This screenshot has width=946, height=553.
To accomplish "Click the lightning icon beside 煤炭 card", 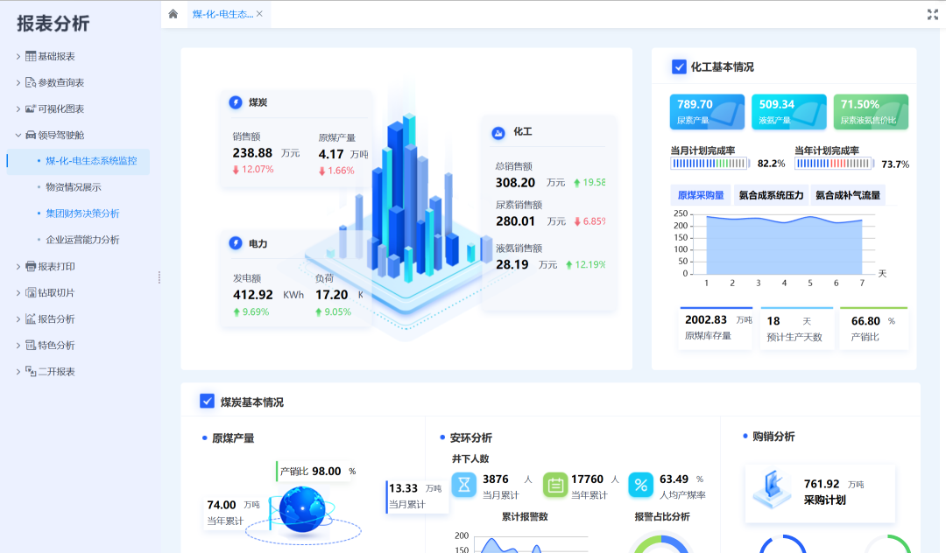I will tap(235, 102).
